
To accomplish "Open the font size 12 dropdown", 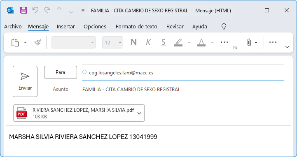I will [x=113, y=42].
